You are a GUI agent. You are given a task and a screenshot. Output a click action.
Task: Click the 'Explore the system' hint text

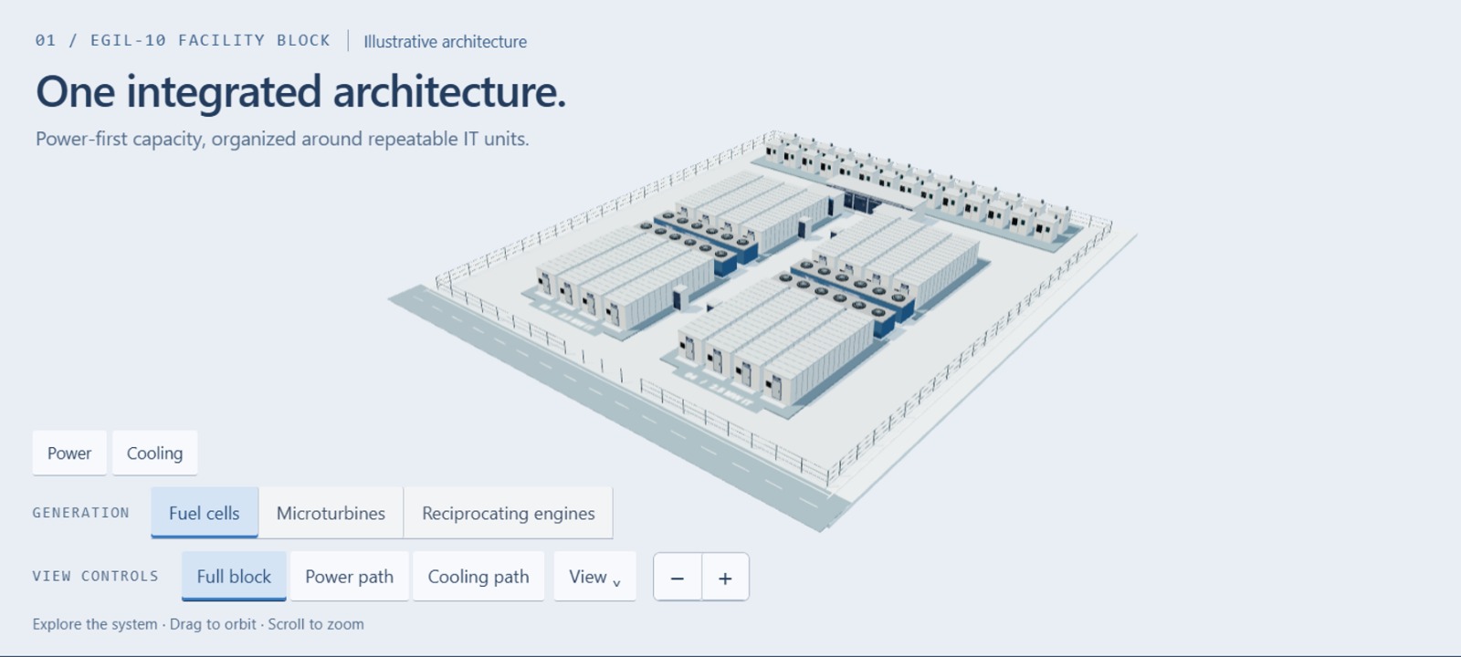[x=198, y=624]
